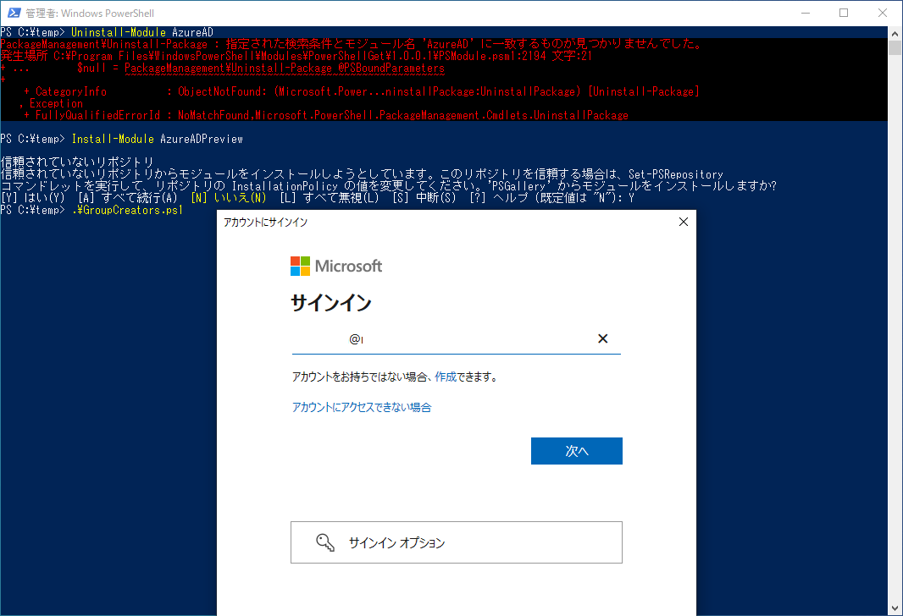Minimize the PowerShell window

pyautogui.click(x=806, y=13)
